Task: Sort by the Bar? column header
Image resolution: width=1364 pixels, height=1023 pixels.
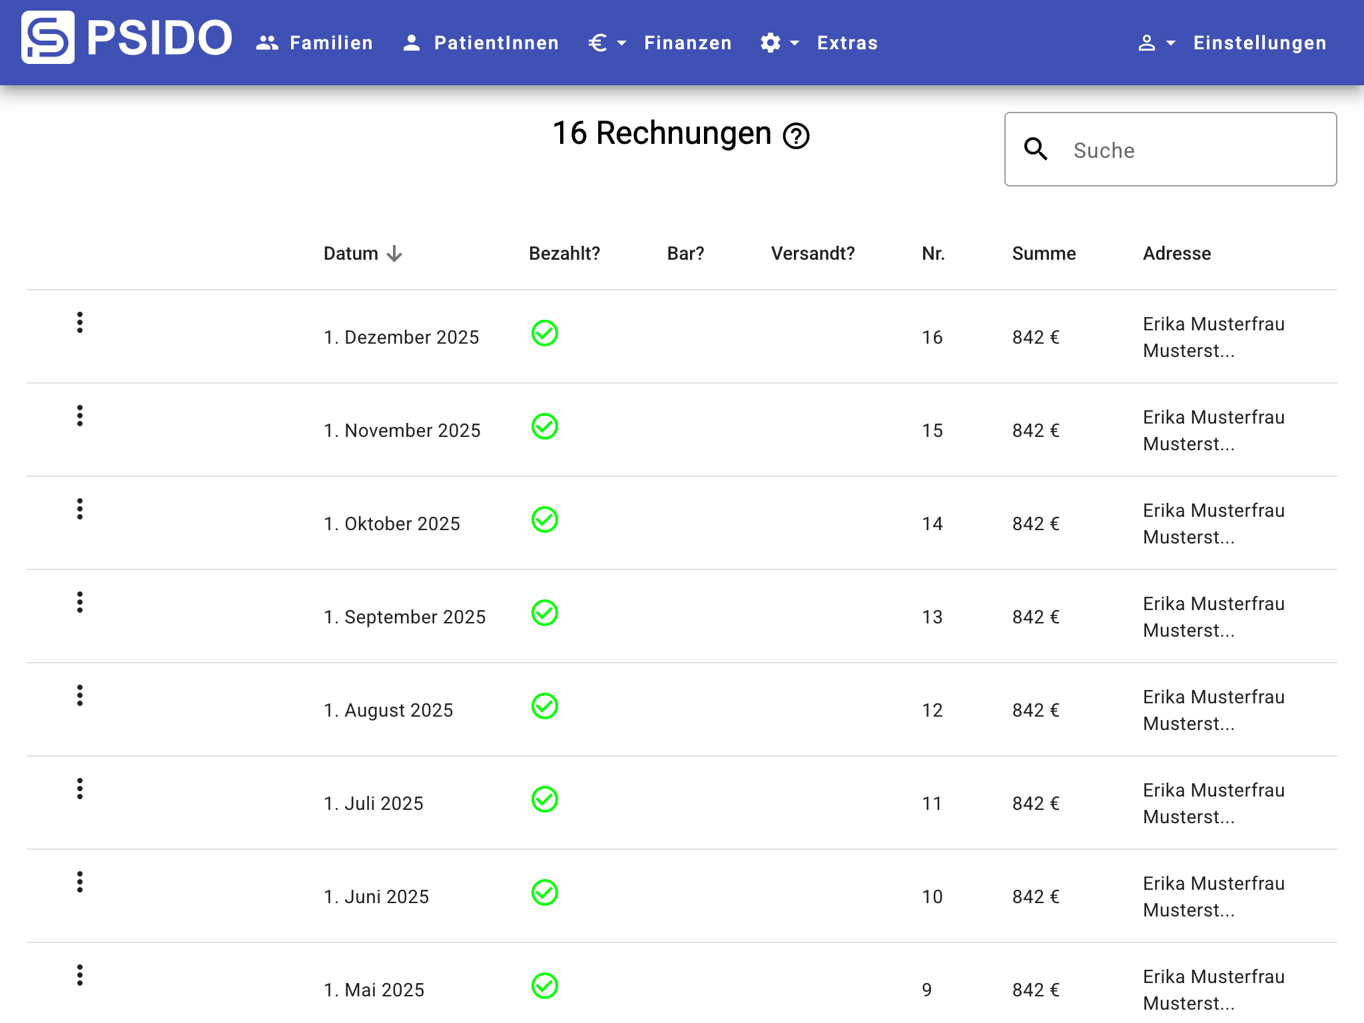Action: (685, 253)
